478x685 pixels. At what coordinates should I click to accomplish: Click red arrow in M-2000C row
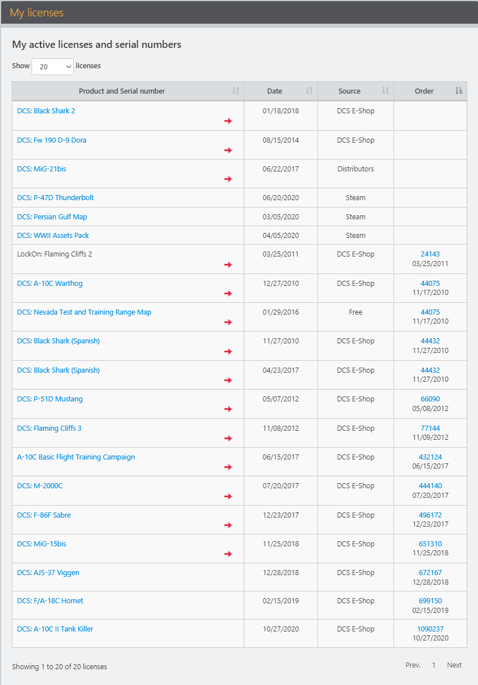(228, 497)
